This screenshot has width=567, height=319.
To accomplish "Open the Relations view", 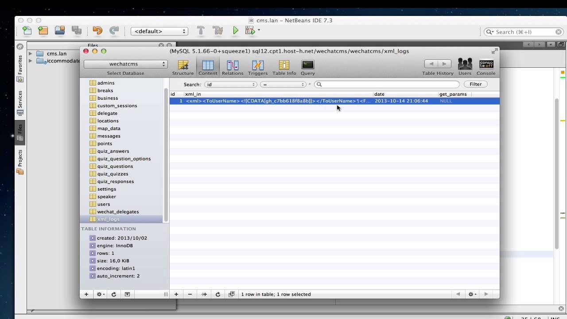I will click(x=233, y=67).
